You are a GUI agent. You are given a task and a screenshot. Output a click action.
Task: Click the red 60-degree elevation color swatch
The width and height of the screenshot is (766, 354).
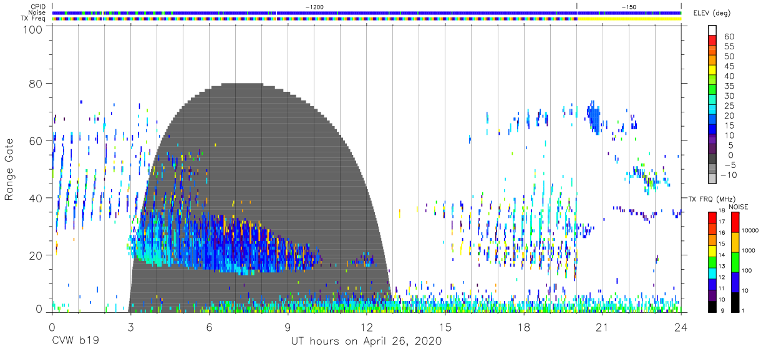712,41
